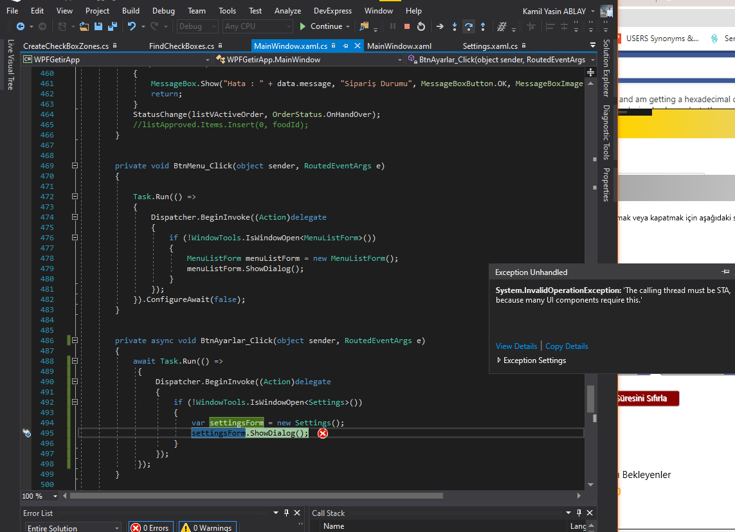Open the Entire Solution scope dropdown
Image resolution: width=735 pixels, height=532 pixels.
pos(73,528)
